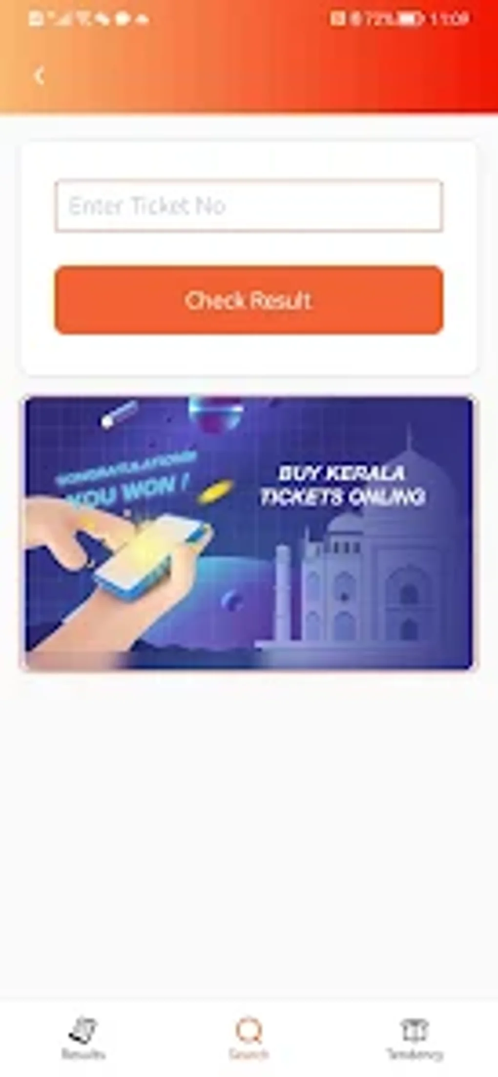Go back using the header arrow

[39, 76]
